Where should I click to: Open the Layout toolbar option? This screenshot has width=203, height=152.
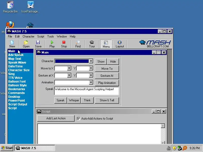(x=120, y=44)
